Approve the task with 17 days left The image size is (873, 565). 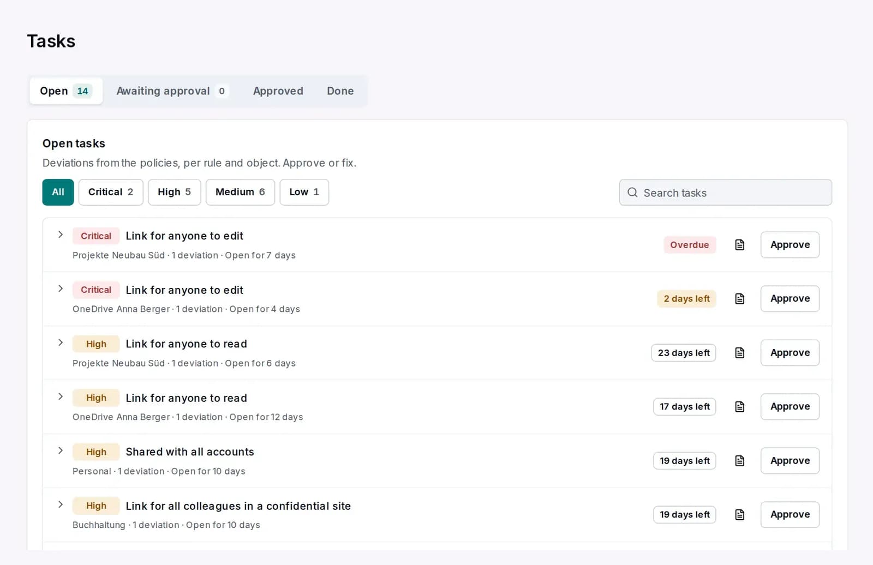pos(790,407)
